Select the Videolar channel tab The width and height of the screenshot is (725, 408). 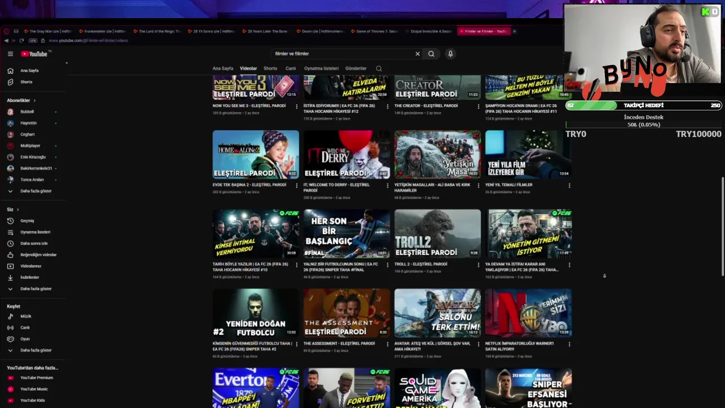[248, 69]
